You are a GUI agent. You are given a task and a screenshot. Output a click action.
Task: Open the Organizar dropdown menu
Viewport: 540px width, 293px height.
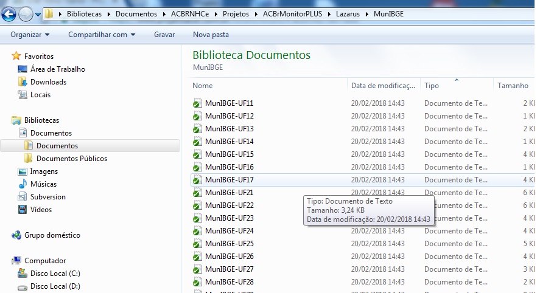[30, 35]
